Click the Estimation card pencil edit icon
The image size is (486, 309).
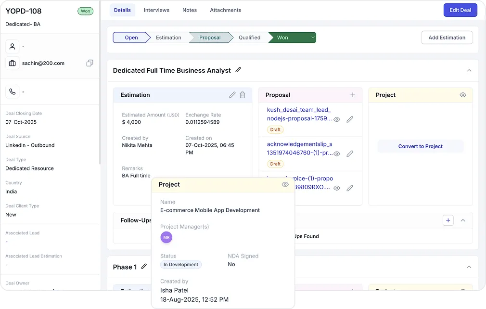click(x=232, y=95)
